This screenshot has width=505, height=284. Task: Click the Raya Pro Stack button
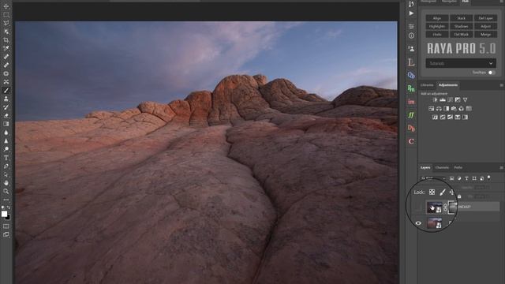pyautogui.click(x=461, y=18)
